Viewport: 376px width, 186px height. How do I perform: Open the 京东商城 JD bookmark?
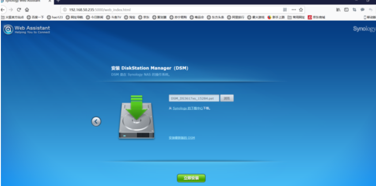point(316,17)
